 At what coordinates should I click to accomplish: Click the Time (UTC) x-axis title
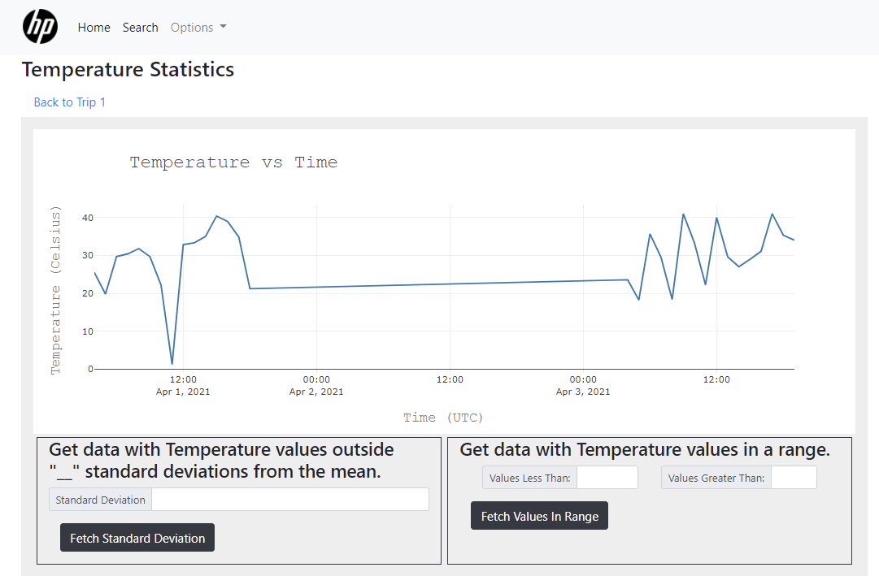point(443,418)
